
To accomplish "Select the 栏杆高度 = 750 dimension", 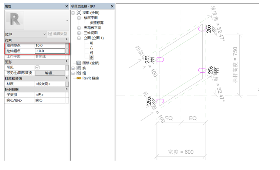I will point(235,65).
